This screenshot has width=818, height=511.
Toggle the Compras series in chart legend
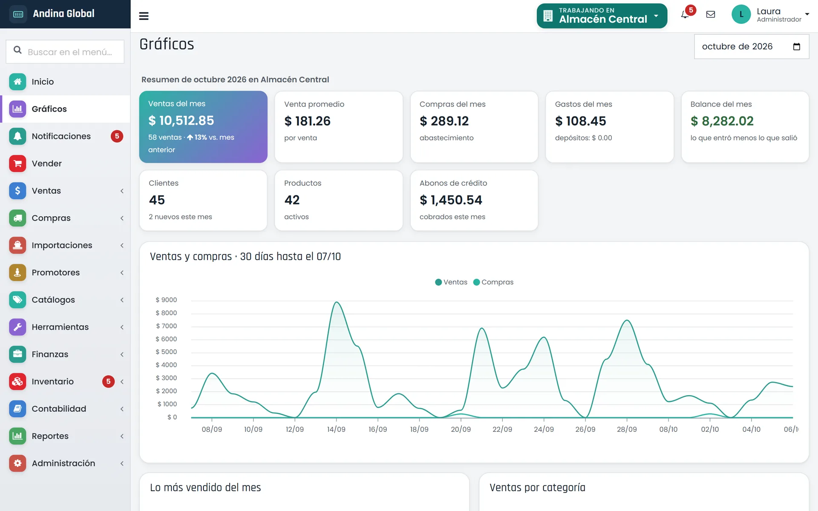point(493,282)
